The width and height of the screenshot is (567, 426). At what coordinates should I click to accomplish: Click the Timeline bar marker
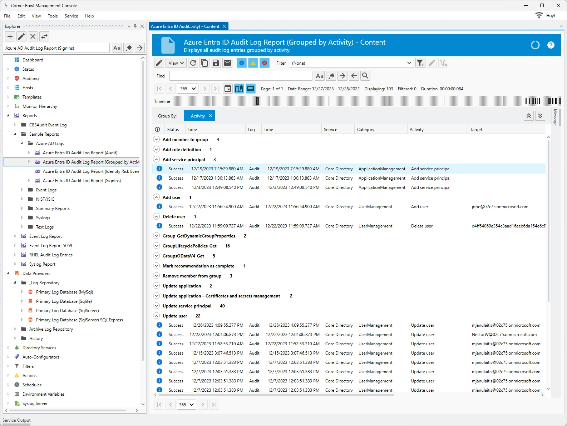257,101
